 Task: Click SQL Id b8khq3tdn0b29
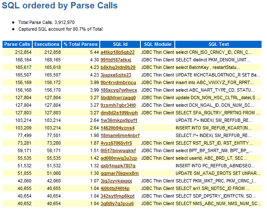coord(118,67)
